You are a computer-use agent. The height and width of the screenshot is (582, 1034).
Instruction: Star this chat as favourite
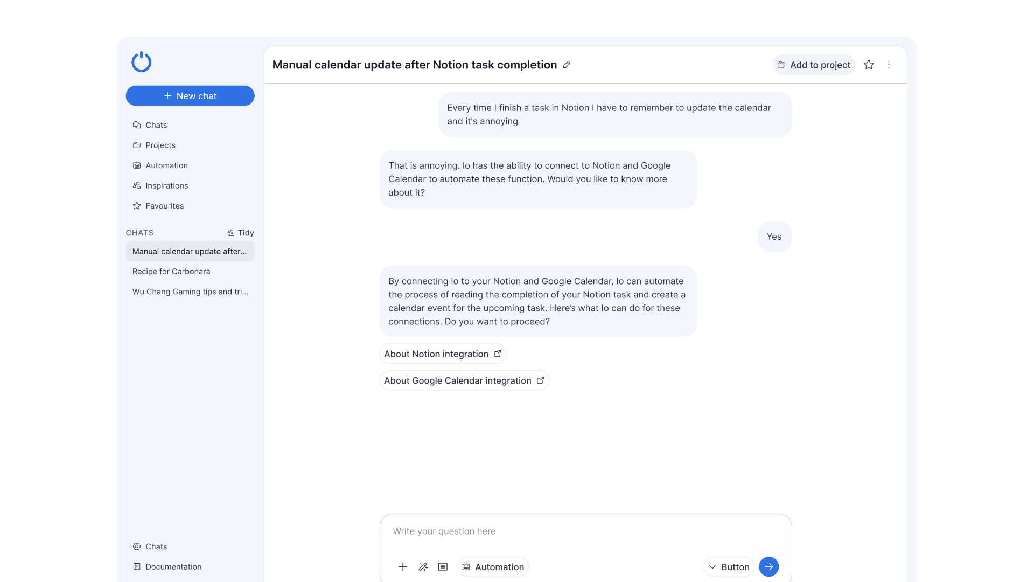click(x=869, y=65)
